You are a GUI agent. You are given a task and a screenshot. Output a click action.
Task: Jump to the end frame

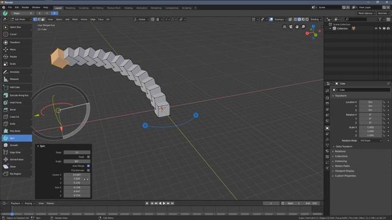point(173,204)
